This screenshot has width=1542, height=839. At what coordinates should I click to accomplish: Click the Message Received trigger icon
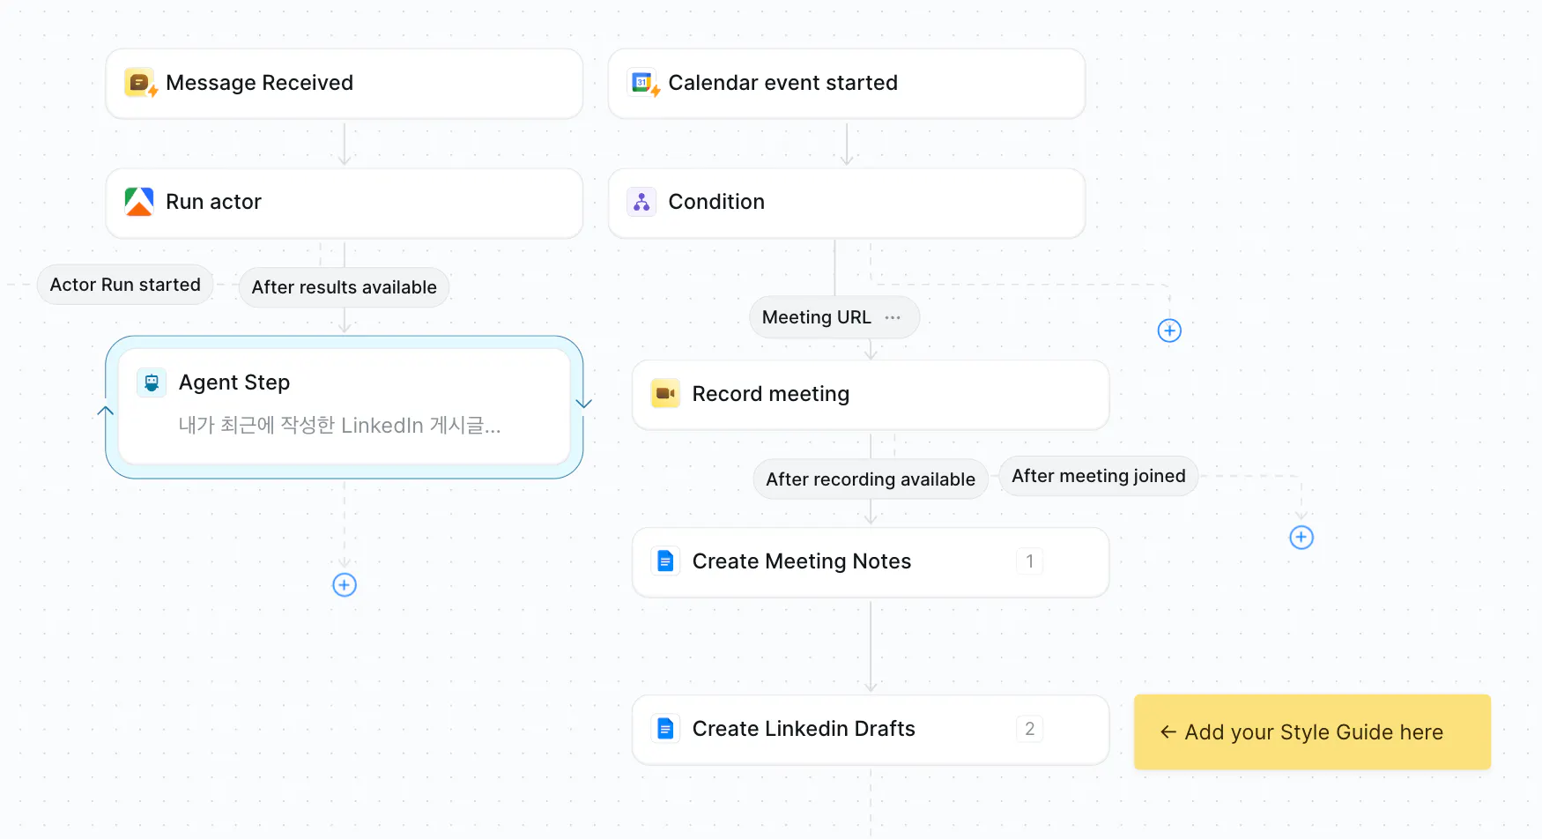pyautogui.click(x=140, y=83)
